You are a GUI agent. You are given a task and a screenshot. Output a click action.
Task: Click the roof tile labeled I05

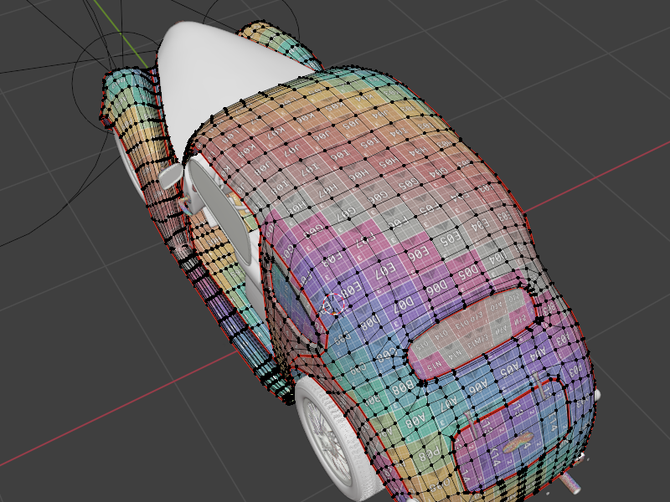(x=369, y=142)
